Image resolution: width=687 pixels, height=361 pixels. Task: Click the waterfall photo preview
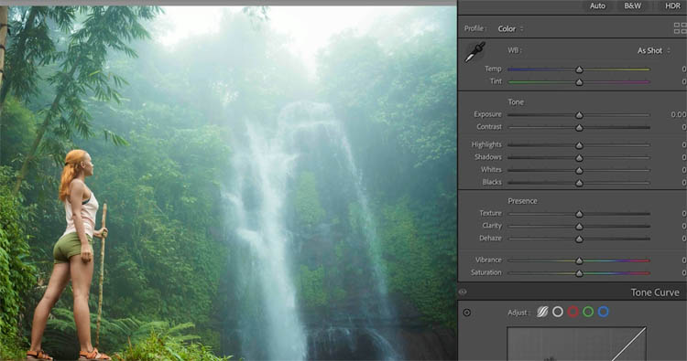[228, 183]
